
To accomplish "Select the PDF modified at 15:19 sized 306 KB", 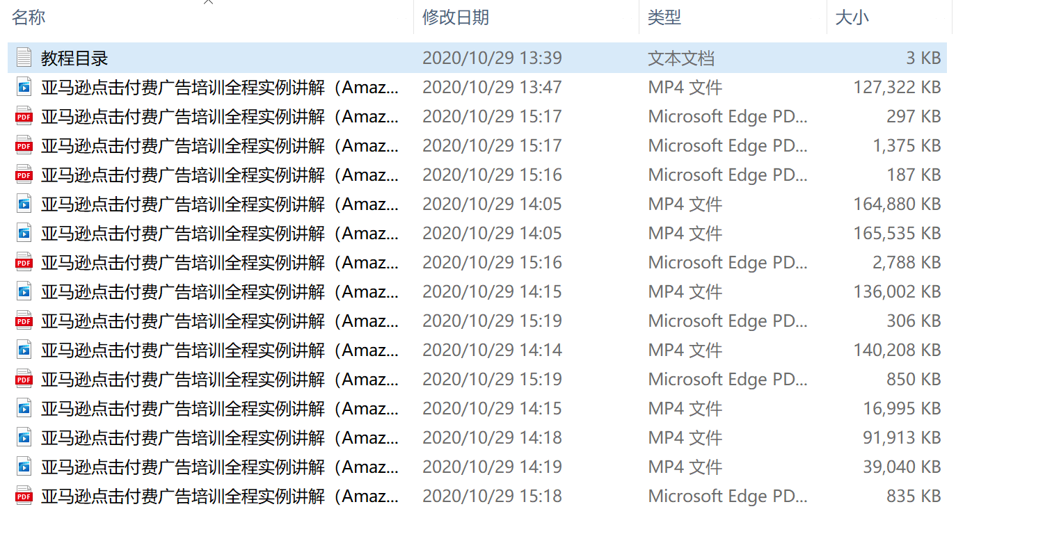I will pyautogui.click(x=477, y=321).
